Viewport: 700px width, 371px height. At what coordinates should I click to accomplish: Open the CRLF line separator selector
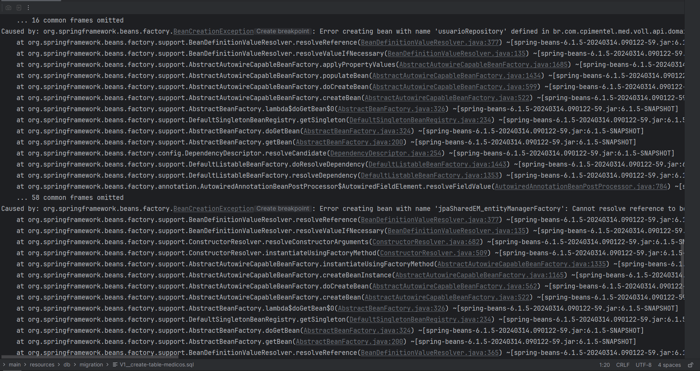(623, 365)
